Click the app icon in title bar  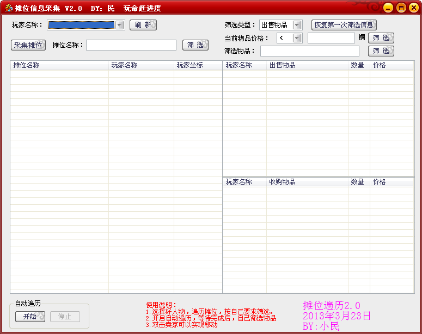pos(8,8)
